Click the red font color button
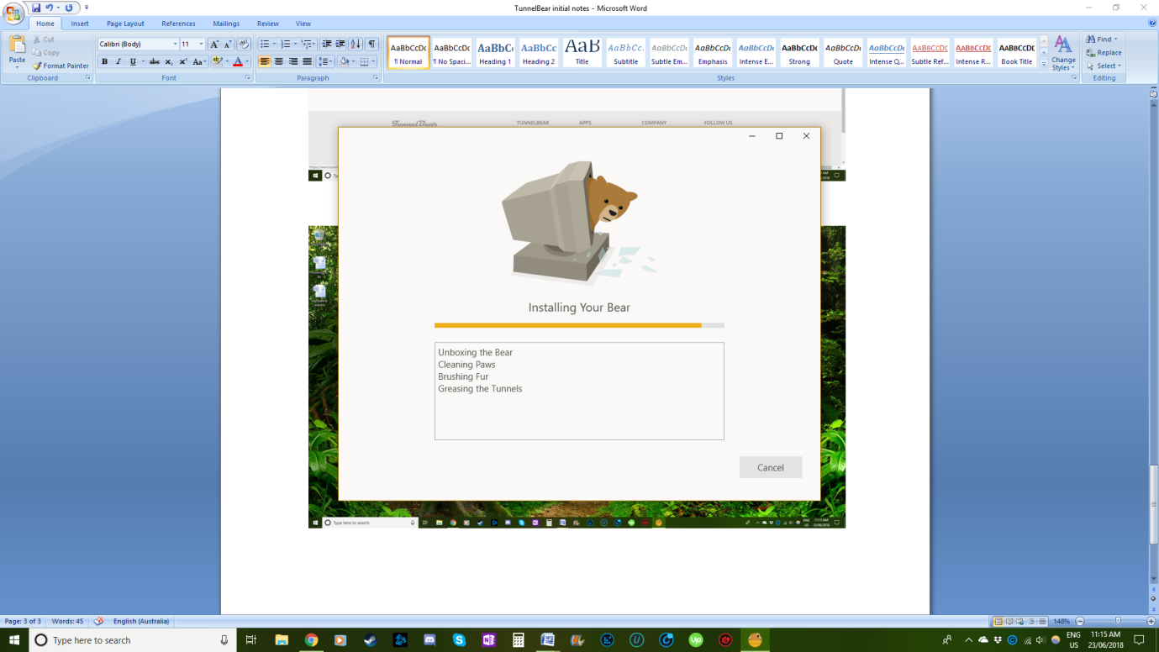The height and width of the screenshot is (652, 1159). pyautogui.click(x=238, y=61)
